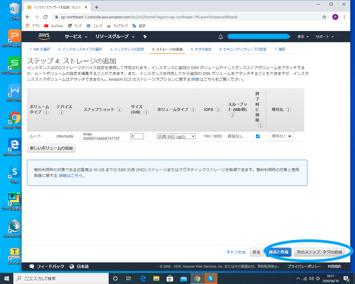The image size is (355, 284).
Task: Open the 東京 region selector
Action: 303,37
